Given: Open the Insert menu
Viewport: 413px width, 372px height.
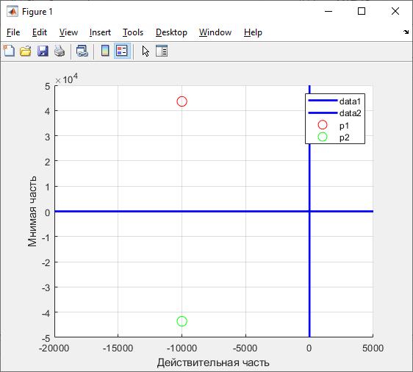Looking at the screenshot, I should (x=100, y=32).
